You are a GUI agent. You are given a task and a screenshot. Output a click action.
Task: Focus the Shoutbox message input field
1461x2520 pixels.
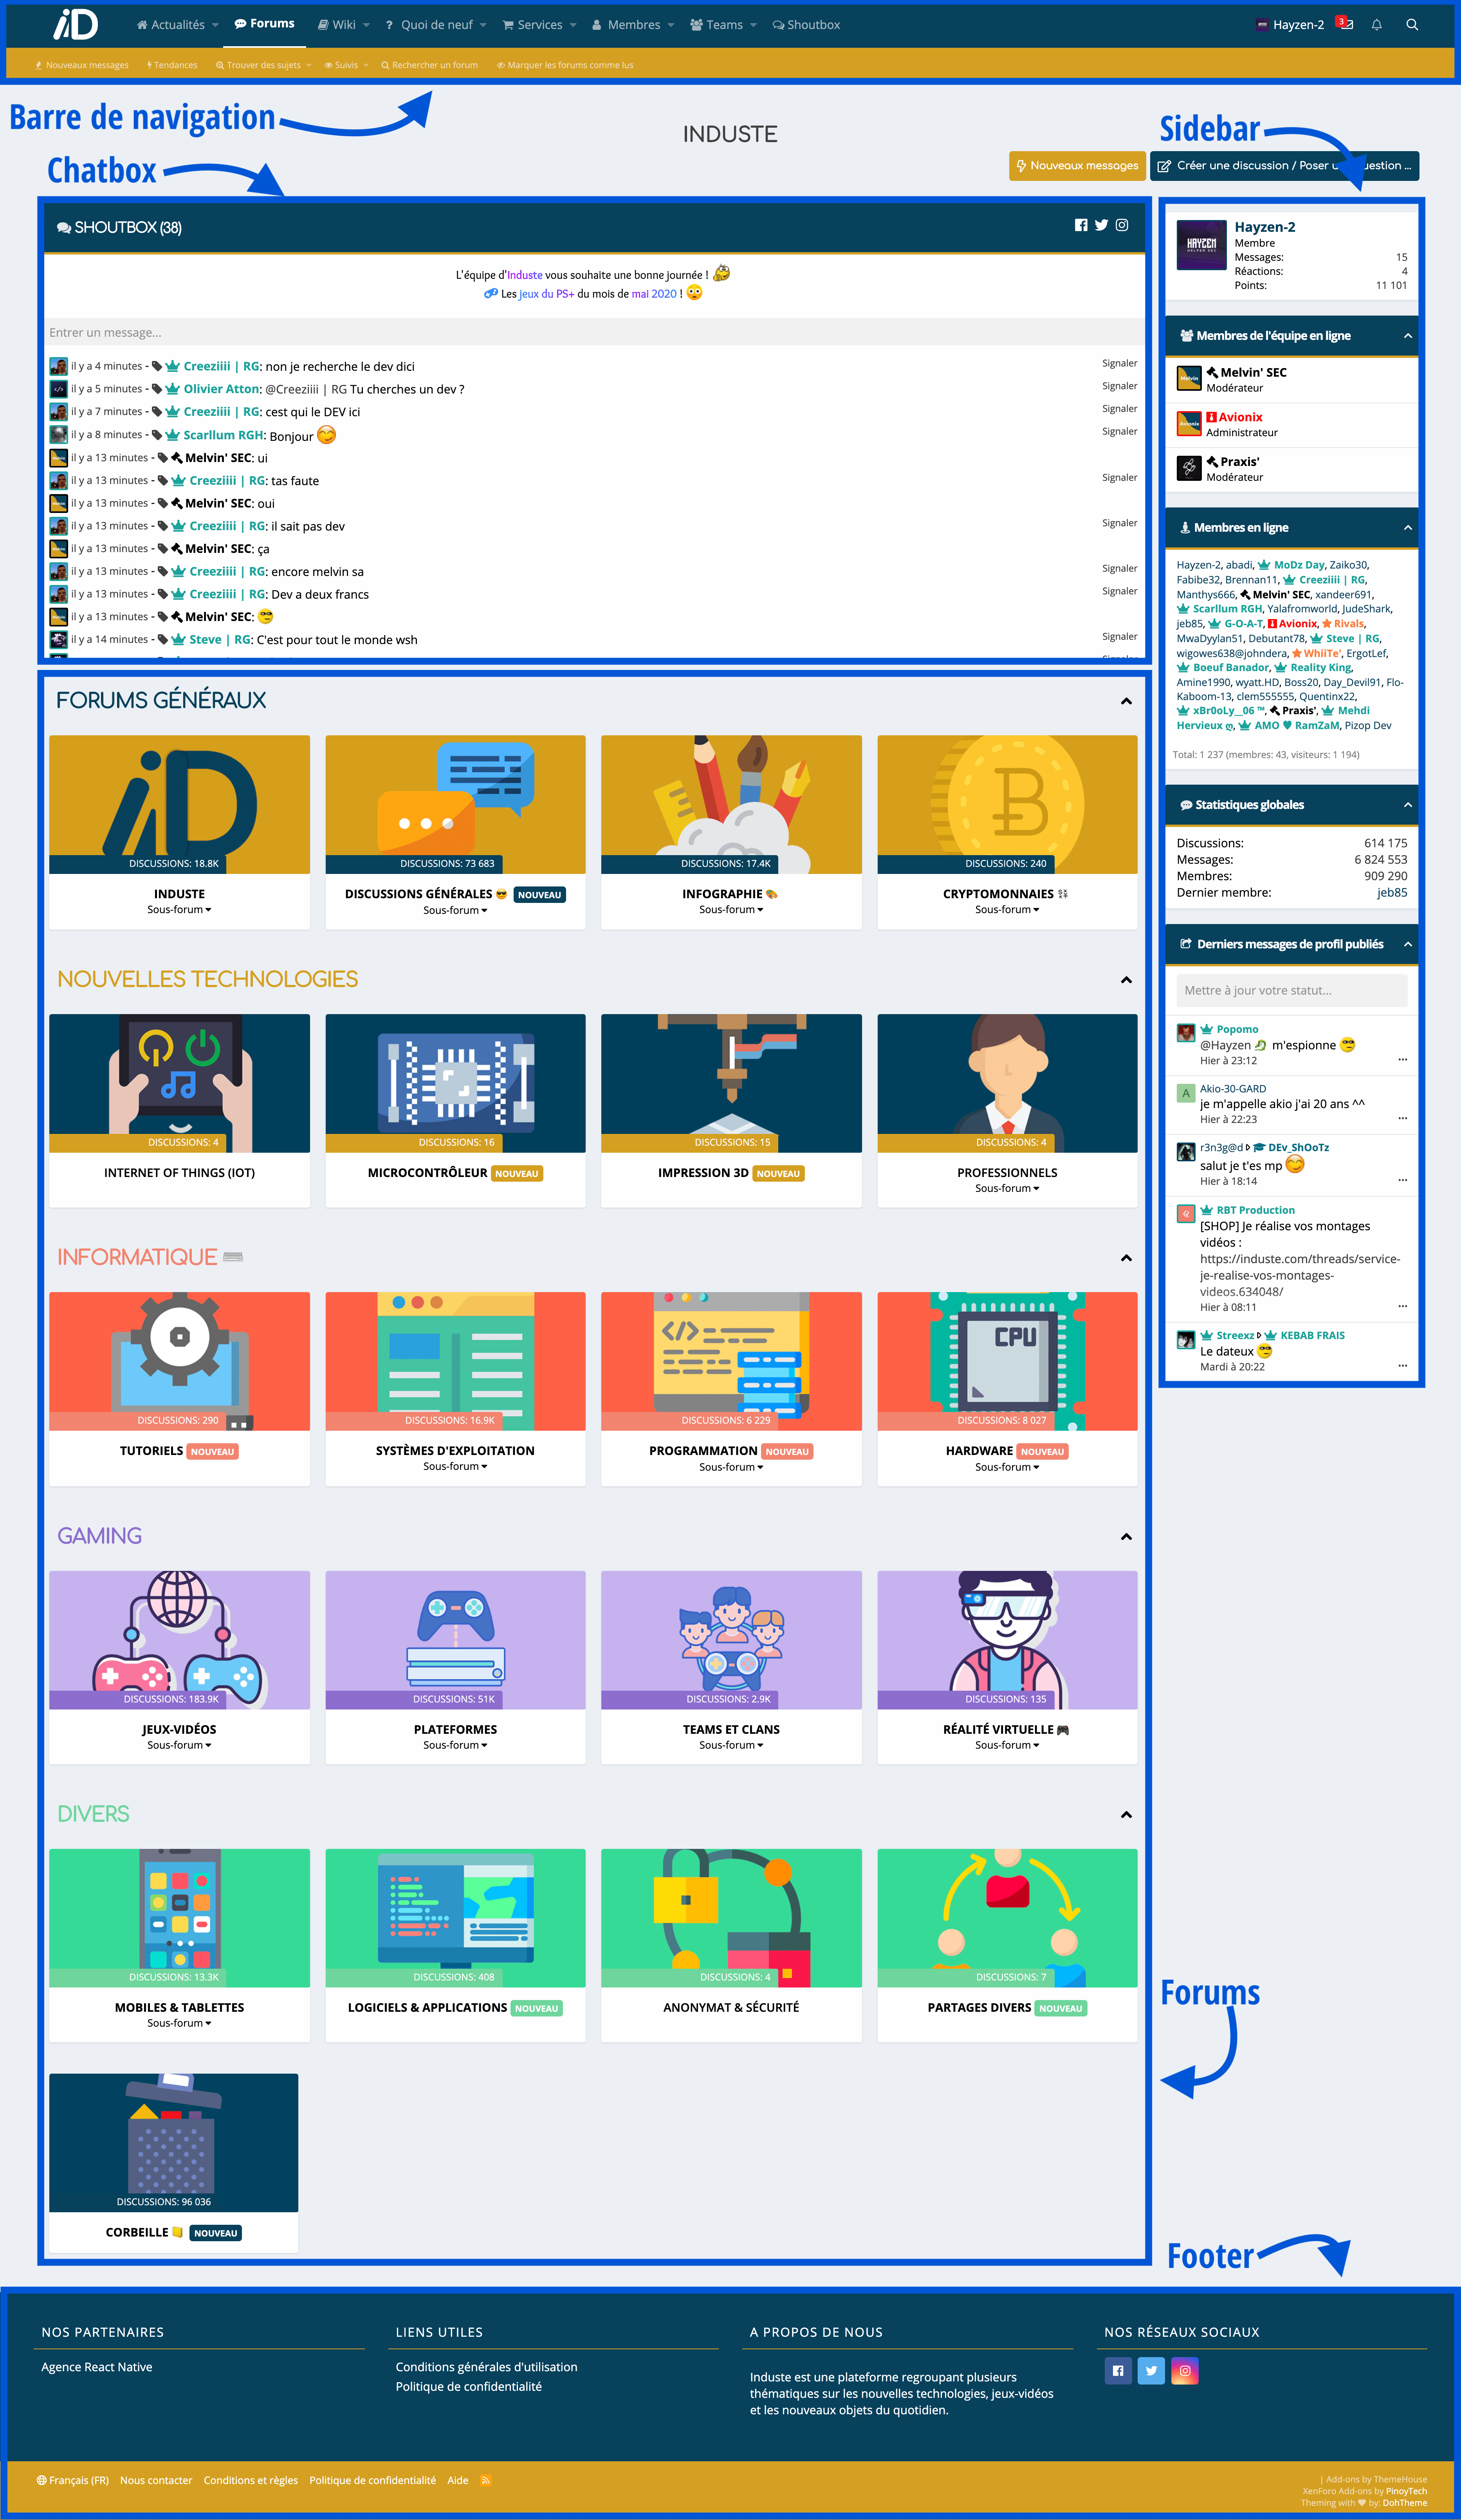click(x=594, y=332)
